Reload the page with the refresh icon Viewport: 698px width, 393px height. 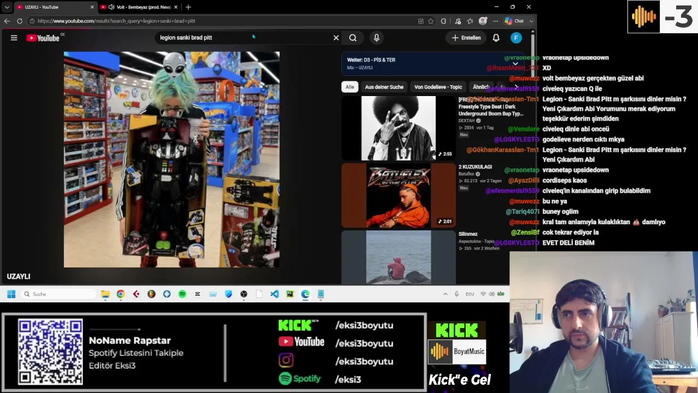(x=20, y=21)
